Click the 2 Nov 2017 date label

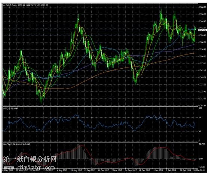click(117, 171)
